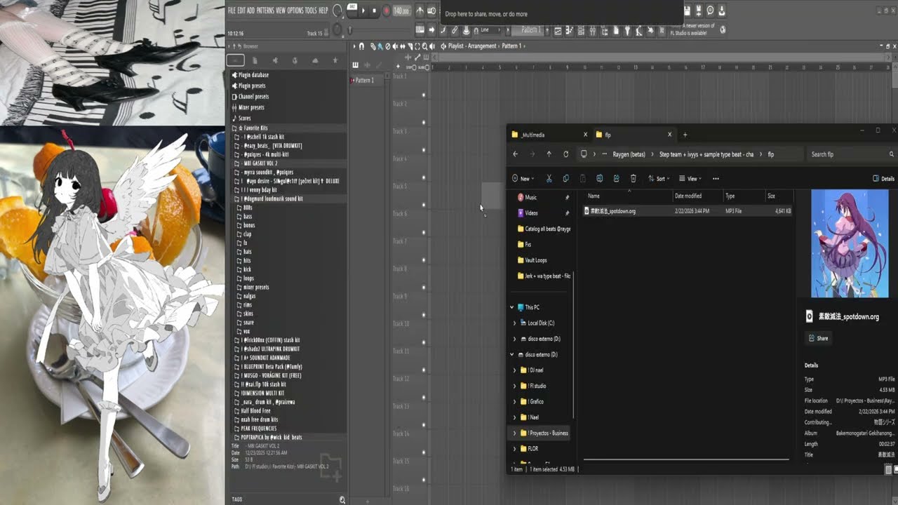Select the Select tool in playlist toolbar
898x505 pixels.
click(x=417, y=46)
